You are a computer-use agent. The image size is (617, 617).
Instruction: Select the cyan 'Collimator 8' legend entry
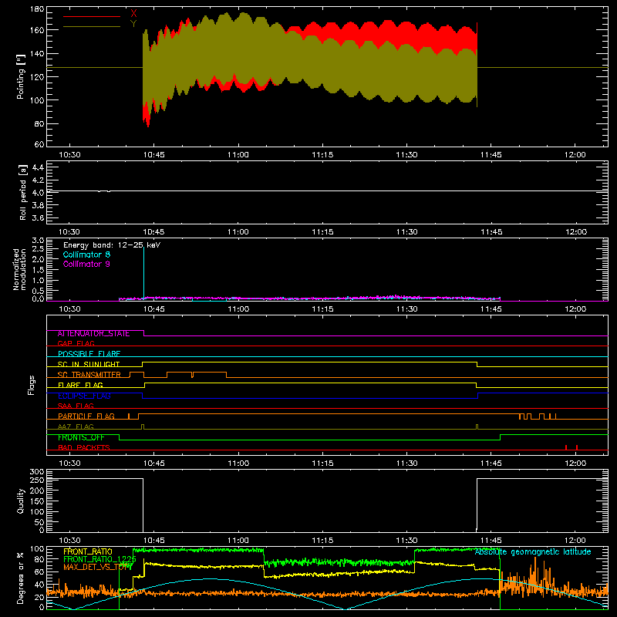click(x=86, y=255)
